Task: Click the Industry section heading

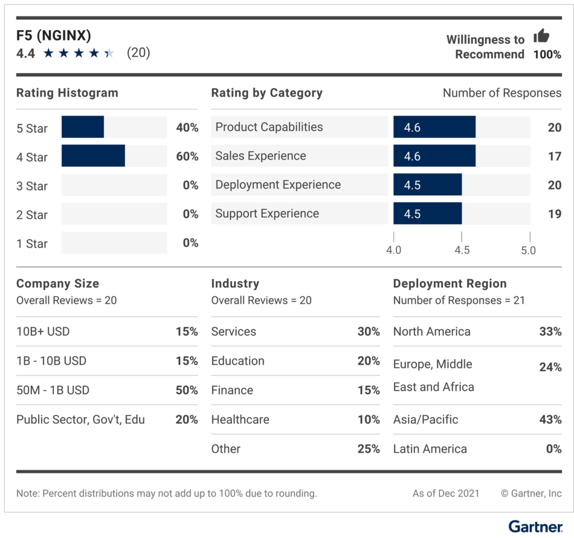Action: [x=235, y=283]
